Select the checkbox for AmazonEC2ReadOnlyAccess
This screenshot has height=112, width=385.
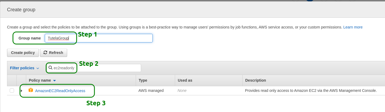tap(12, 91)
